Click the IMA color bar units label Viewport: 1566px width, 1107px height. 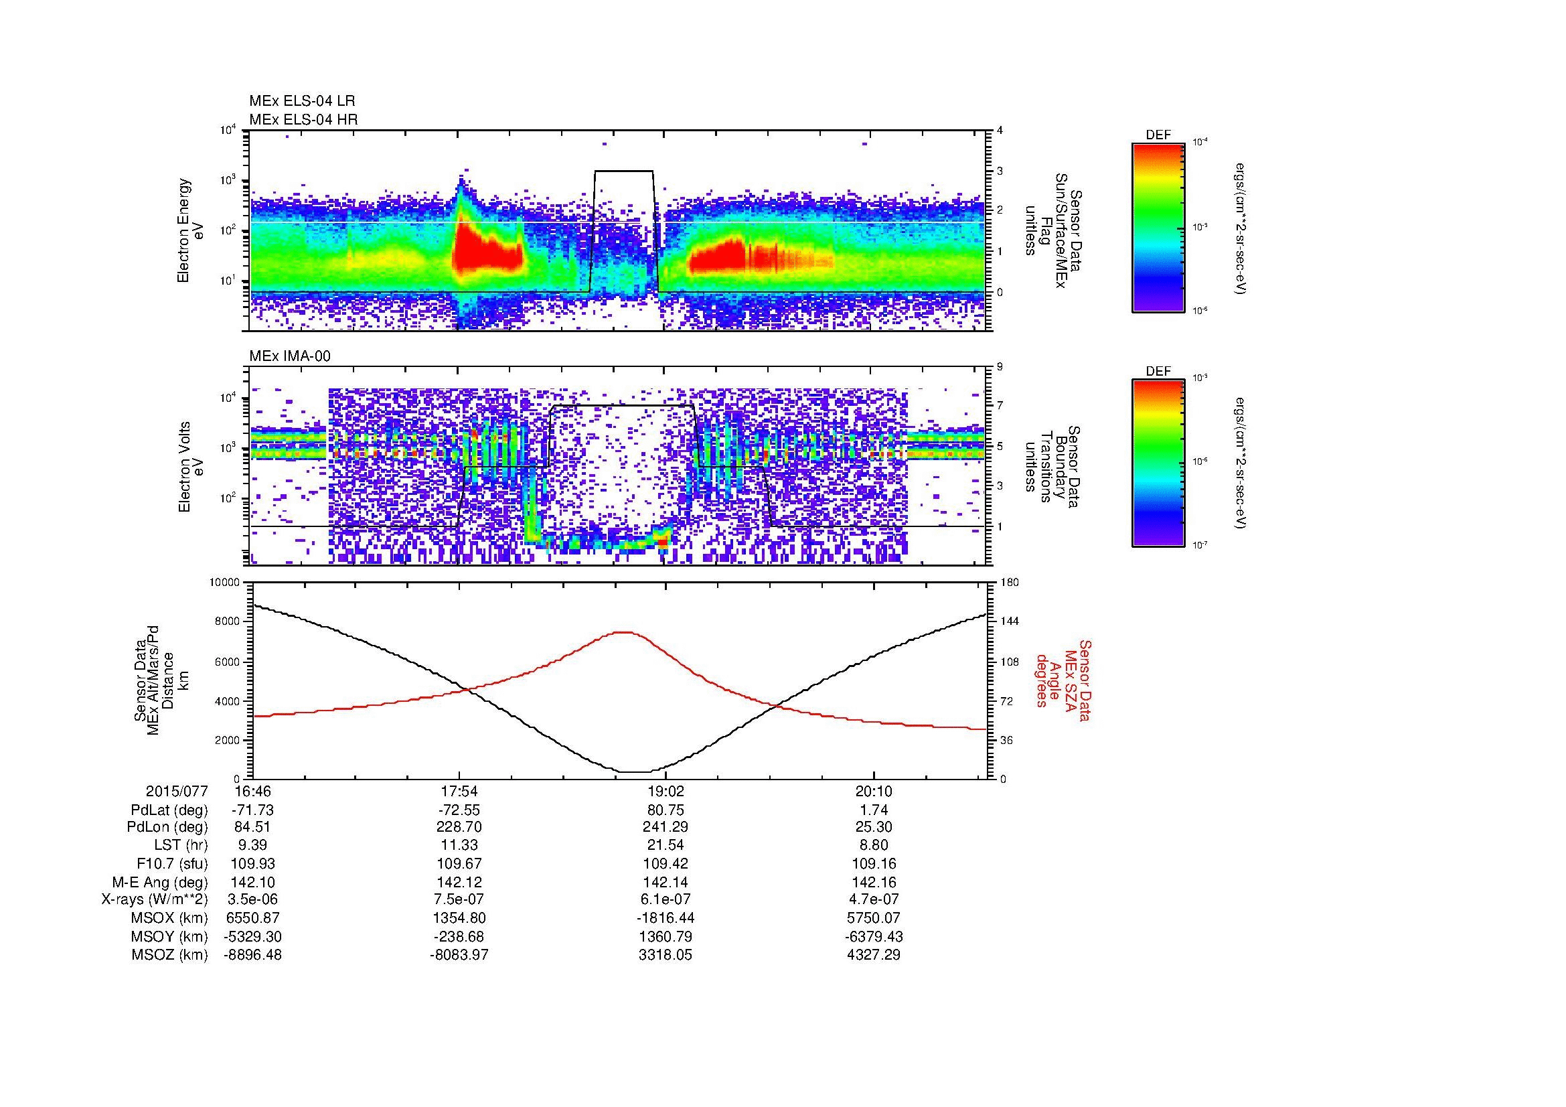pos(1241,463)
